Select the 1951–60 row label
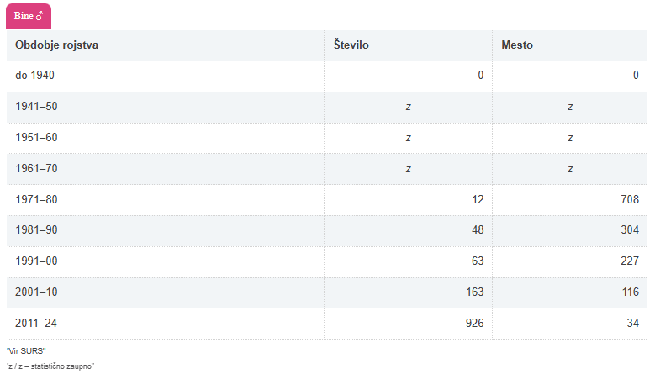The width and height of the screenshot is (655, 374). point(36,137)
